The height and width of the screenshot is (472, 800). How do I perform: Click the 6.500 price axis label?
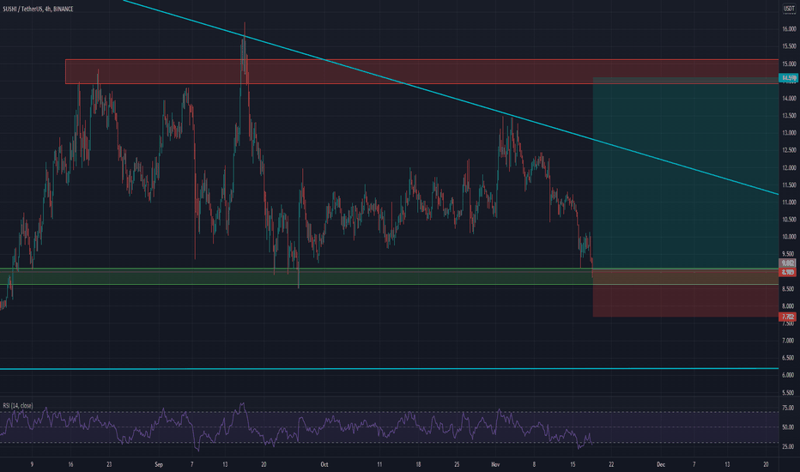point(789,358)
